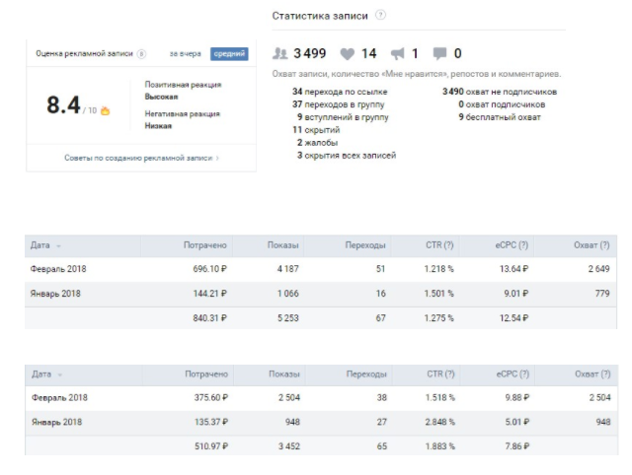This screenshot has height=475, width=632.
Task: Select the 510.97 ₽ total cell
Action: (210, 446)
